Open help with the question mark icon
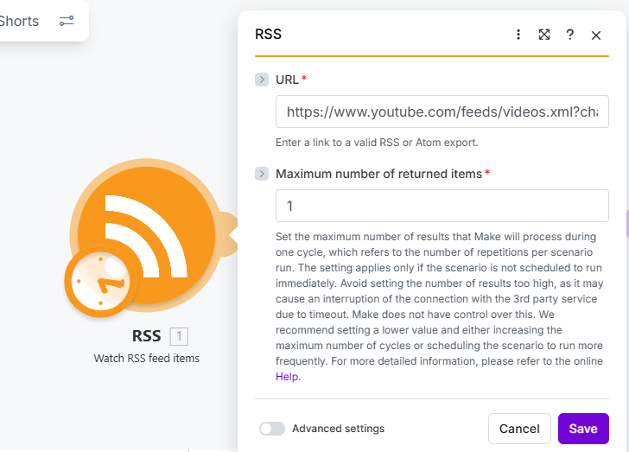 [569, 35]
